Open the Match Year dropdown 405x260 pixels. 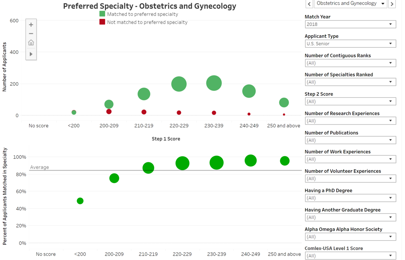[350, 24]
